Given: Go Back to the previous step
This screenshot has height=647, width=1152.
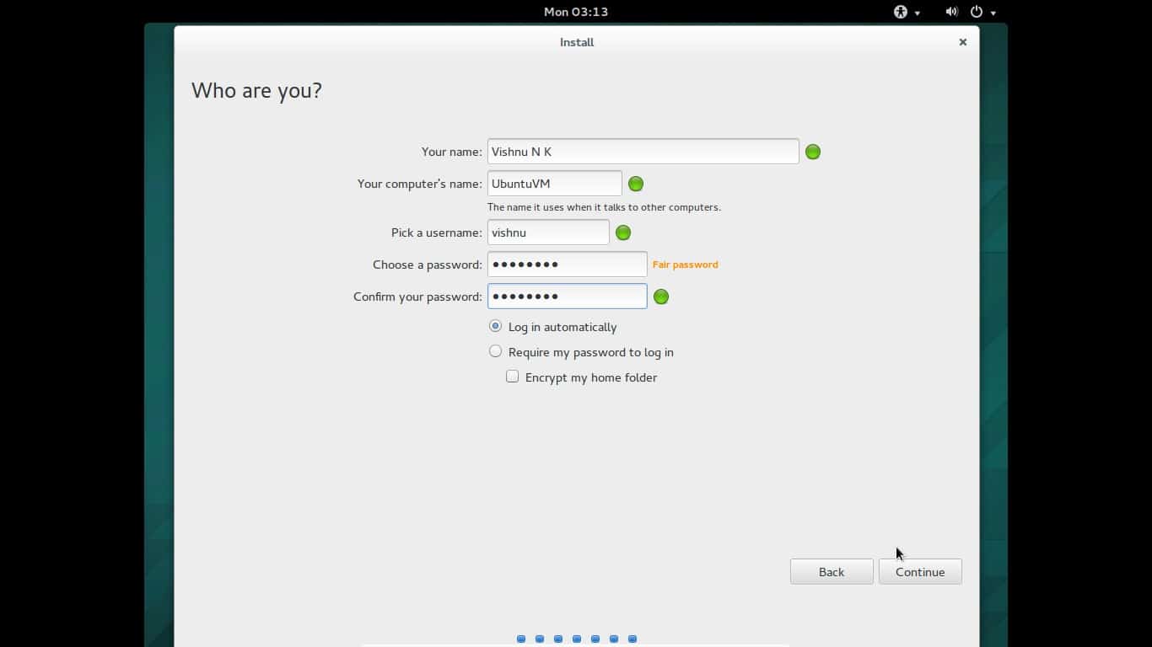Looking at the screenshot, I should (832, 572).
